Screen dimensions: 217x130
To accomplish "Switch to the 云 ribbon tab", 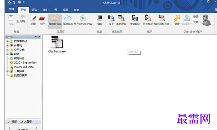I will coord(56,10).
